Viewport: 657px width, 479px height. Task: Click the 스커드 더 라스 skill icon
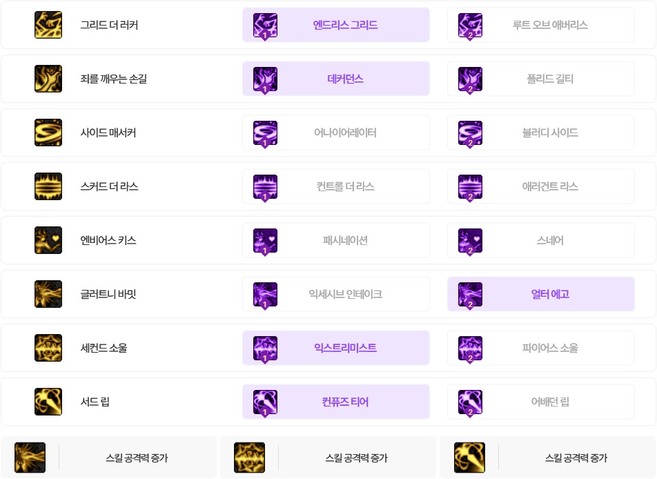point(48,186)
